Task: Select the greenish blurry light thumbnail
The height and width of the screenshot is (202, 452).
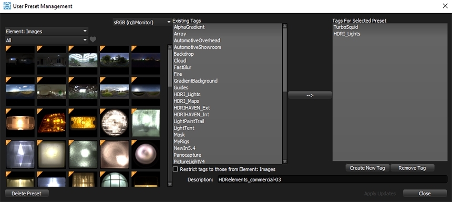Action: (146, 123)
